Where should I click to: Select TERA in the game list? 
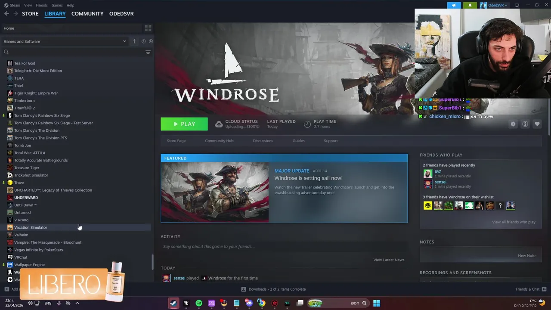coord(19,78)
